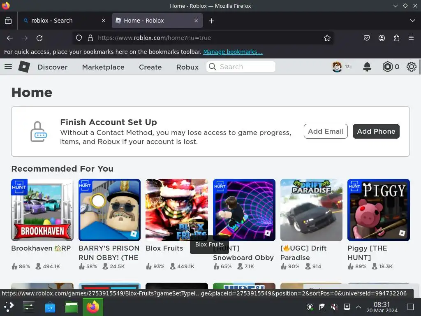Open the Create menu item

[x=150, y=67]
